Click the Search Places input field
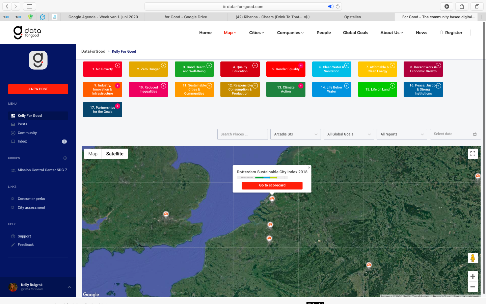 [x=242, y=134]
